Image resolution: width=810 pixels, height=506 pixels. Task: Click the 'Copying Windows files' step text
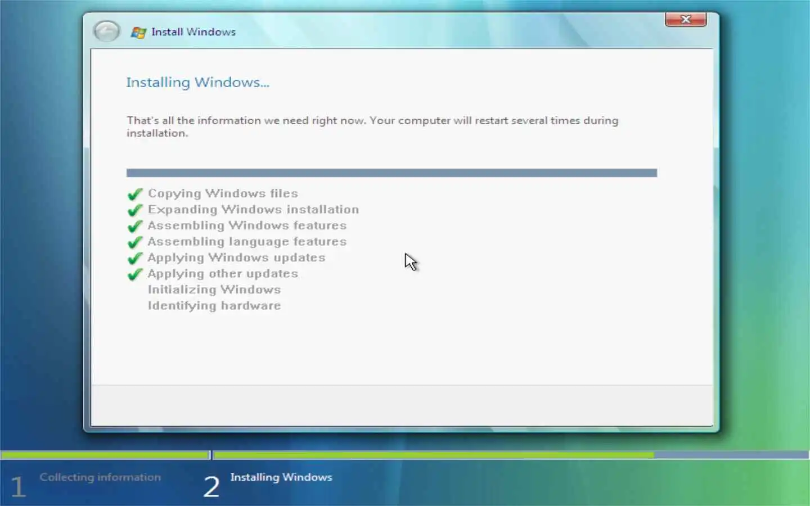(x=223, y=193)
